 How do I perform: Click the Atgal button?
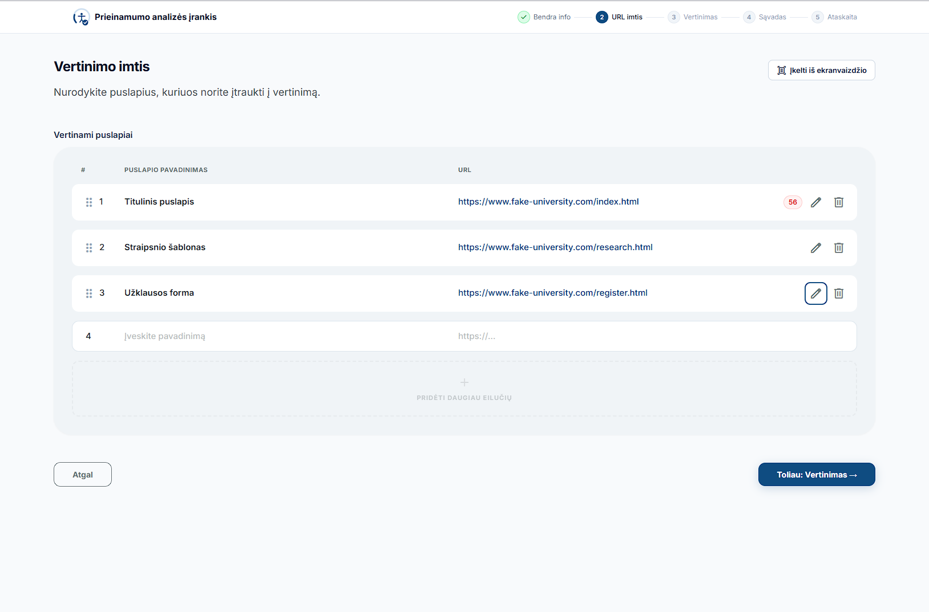(x=83, y=475)
